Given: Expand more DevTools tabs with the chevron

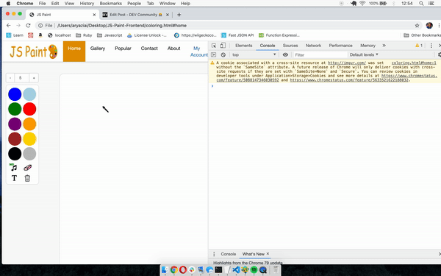Looking at the screenshot, I should click(x=384, y=46).
